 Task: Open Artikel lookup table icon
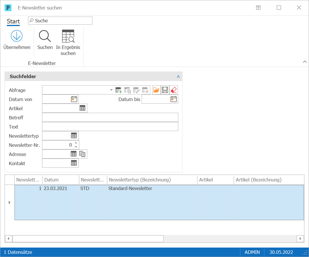(x=82, y=108)
